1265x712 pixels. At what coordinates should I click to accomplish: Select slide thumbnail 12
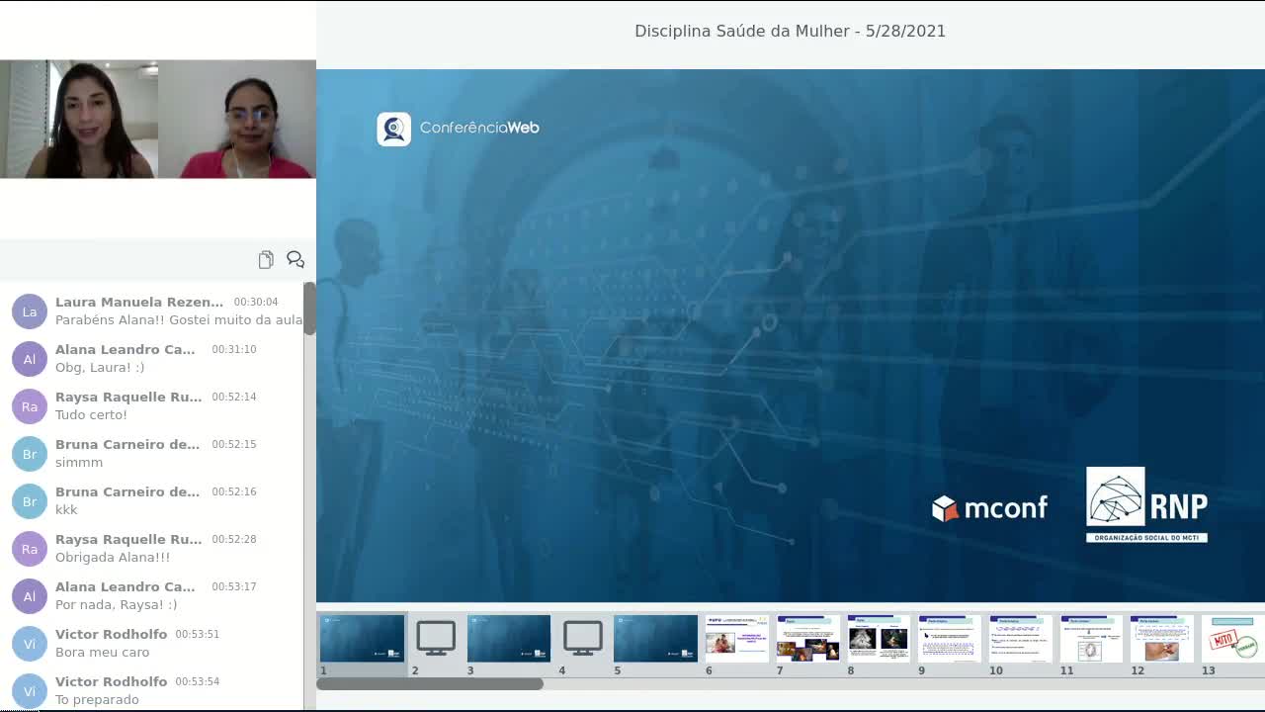tap(1163, 638)
